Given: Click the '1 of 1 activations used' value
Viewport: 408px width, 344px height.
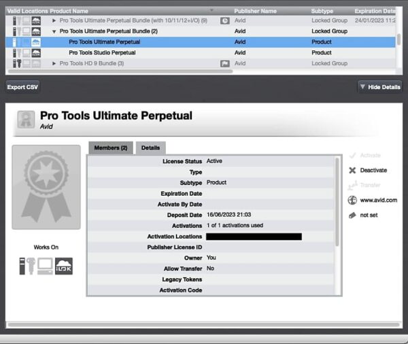Looking at the screenshot, I should tap(235, 225).
